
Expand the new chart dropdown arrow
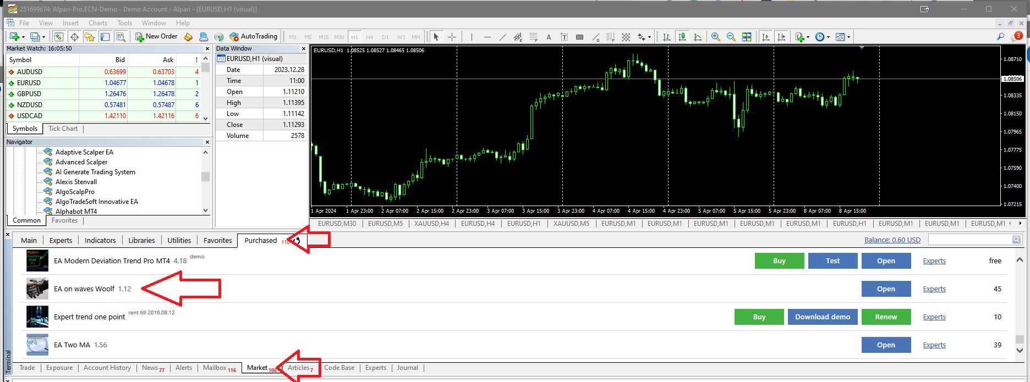pyautogui.click(x=23, y=37)
